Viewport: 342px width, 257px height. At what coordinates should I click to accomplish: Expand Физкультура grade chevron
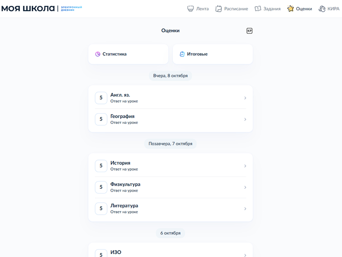[x=245, y=187]
